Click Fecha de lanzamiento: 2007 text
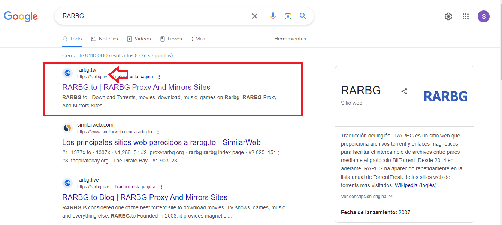The height and width of the screenshot is (225, 502). (x=375, y=212)
